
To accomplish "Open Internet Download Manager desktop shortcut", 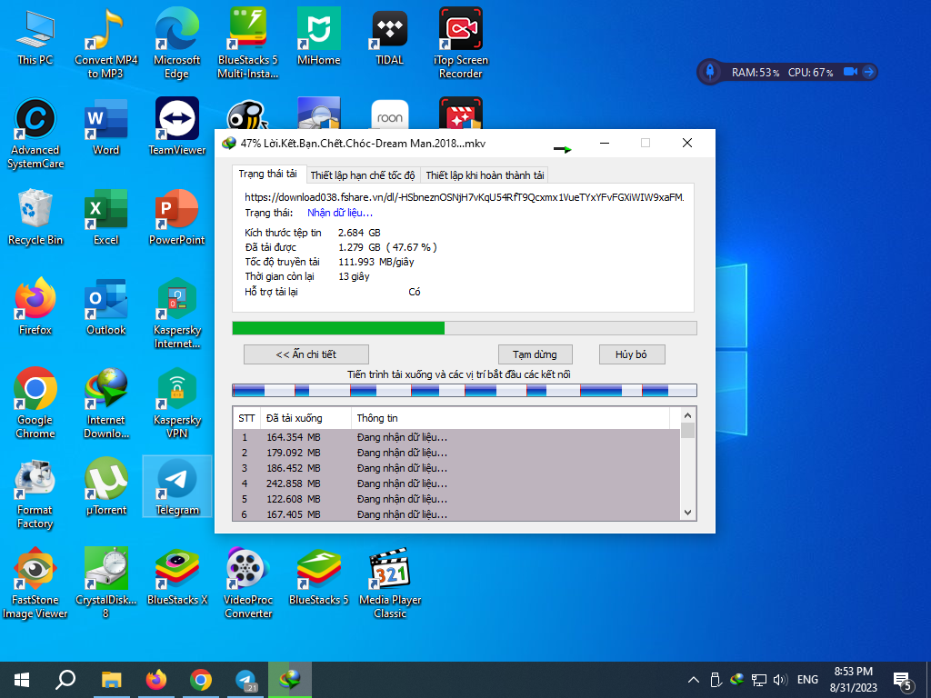I will point(105,404).
